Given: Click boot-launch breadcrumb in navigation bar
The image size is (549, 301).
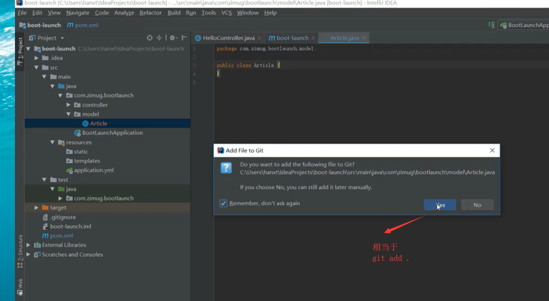Looking at the screenshot, I should tap(40, 25).
